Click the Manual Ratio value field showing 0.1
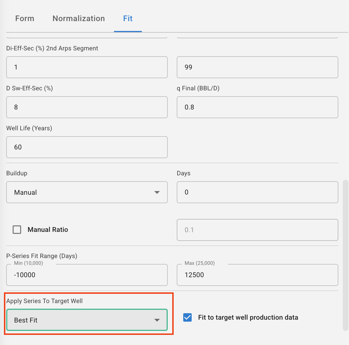The width and height of the screenshot is (349, 345). click(x=257, y=230)
